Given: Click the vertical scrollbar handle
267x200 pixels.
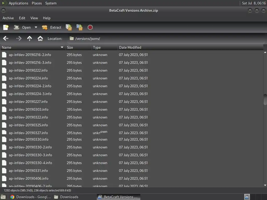Looking at the screenshot, I should 265,100.
